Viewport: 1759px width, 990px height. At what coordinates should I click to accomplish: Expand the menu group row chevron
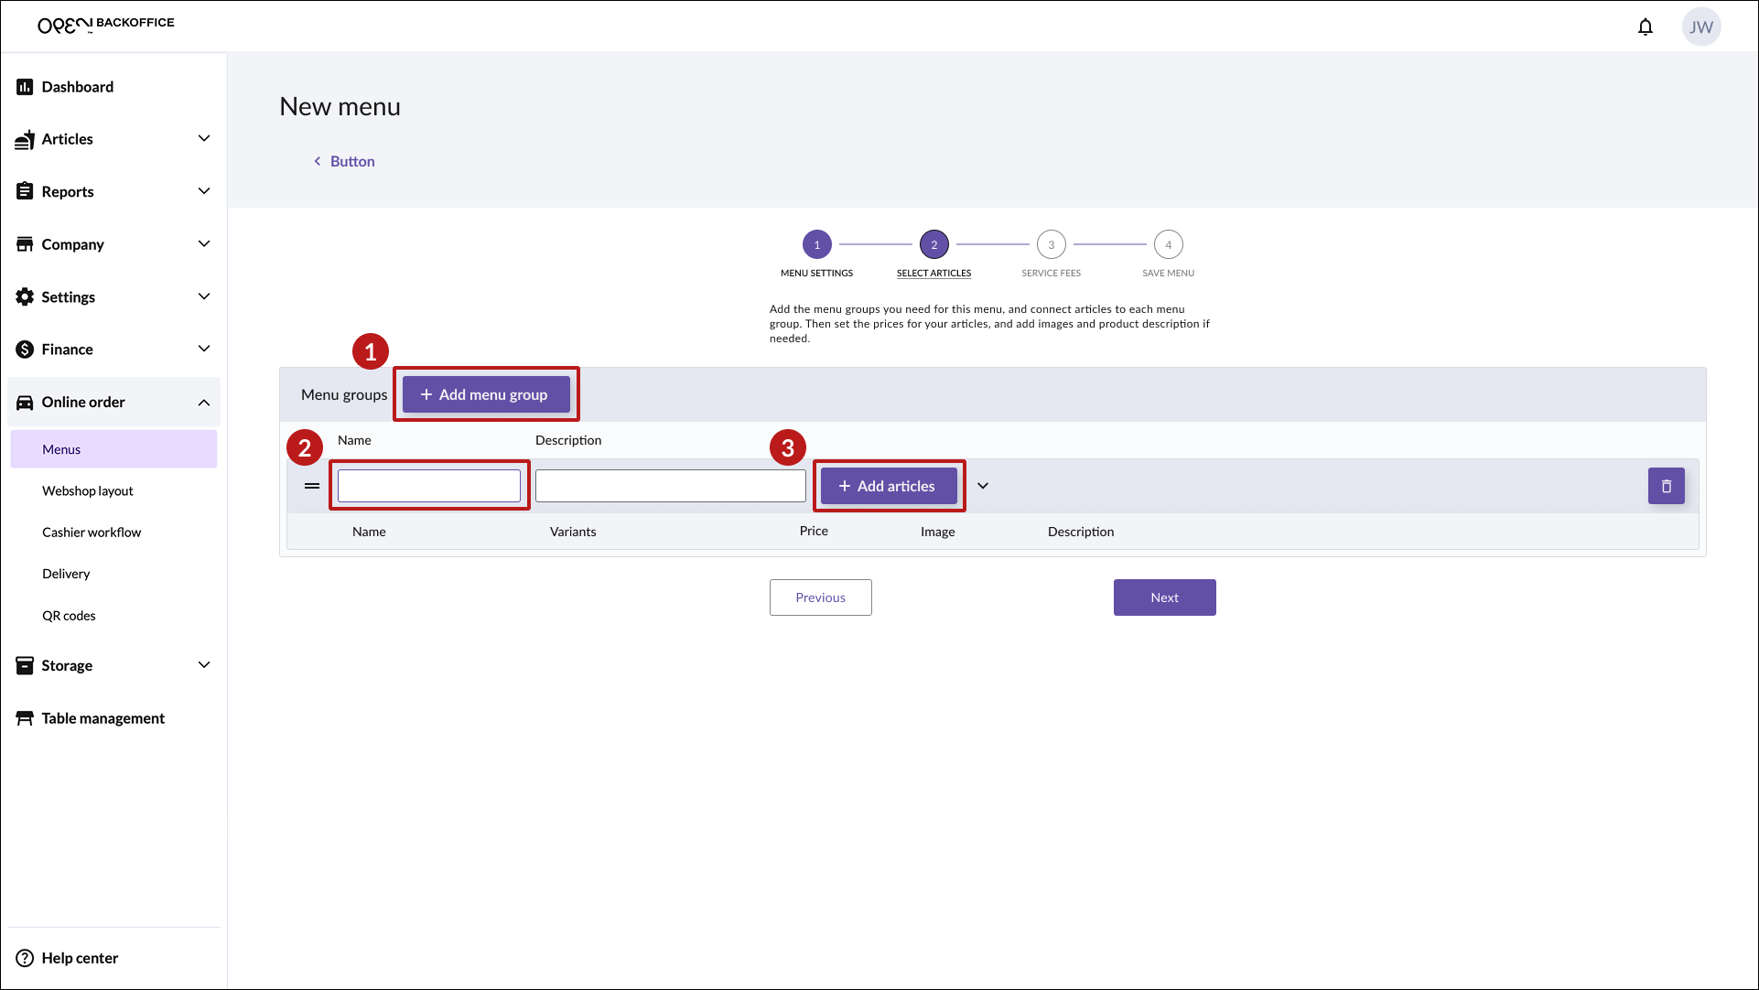(x=983, y=486)
